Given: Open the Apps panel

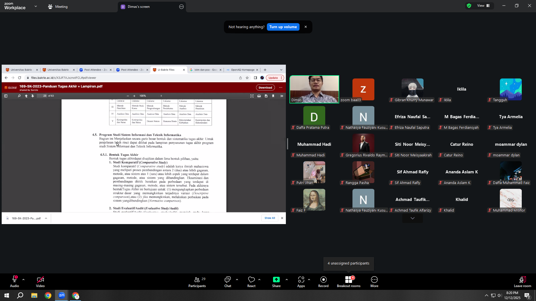Looking at the screenshot, I should pyautogui.click(x=301, y=281).
